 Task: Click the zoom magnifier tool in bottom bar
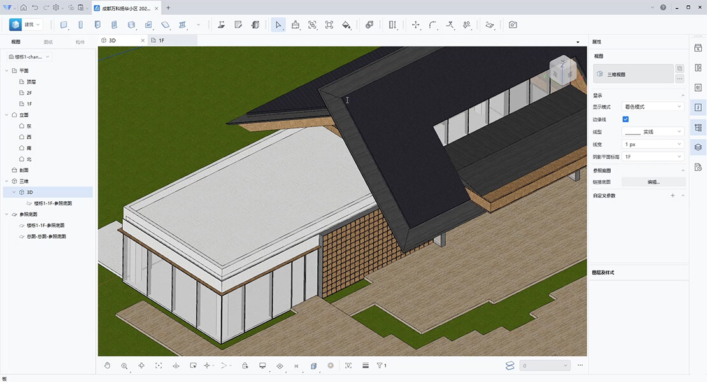pos(124,365)
